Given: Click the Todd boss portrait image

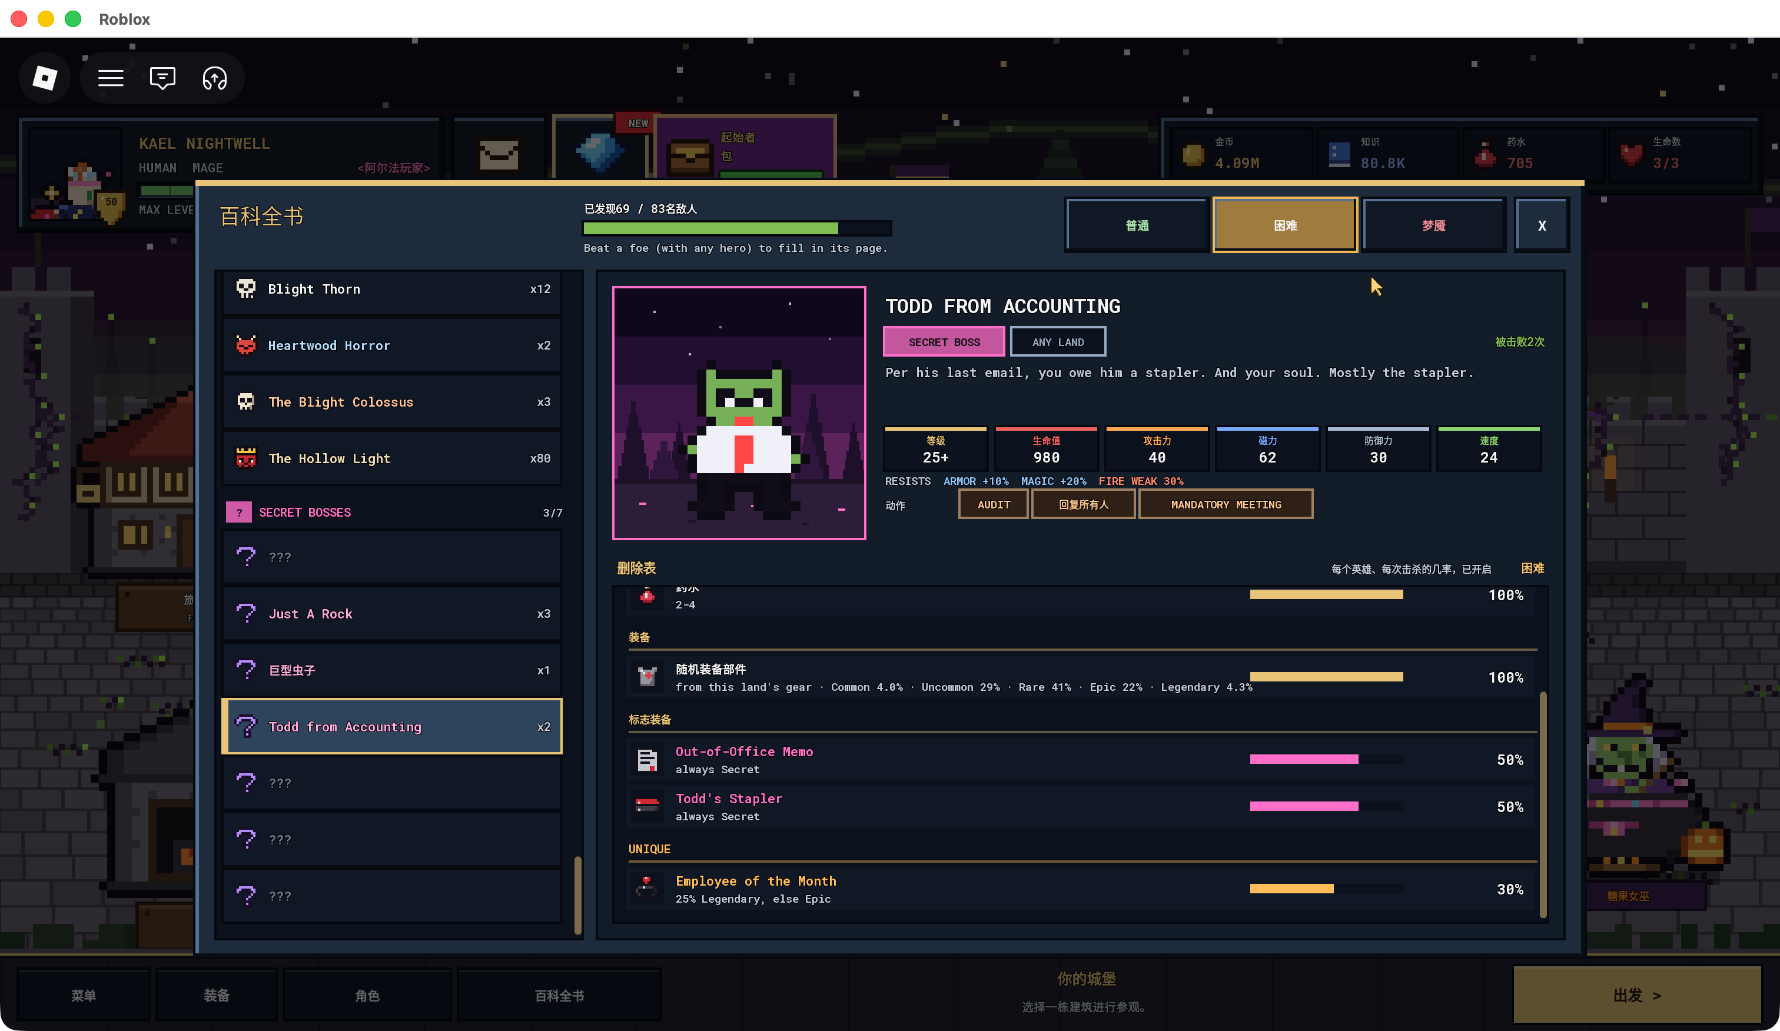Looking at the screenshot, I should [x=739, y=413].
